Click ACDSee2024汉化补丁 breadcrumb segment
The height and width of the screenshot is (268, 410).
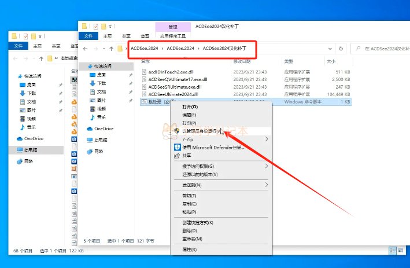coord(224,48)
